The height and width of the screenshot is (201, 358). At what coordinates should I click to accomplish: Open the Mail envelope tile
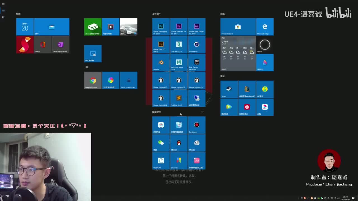click(x=52, y=27)
